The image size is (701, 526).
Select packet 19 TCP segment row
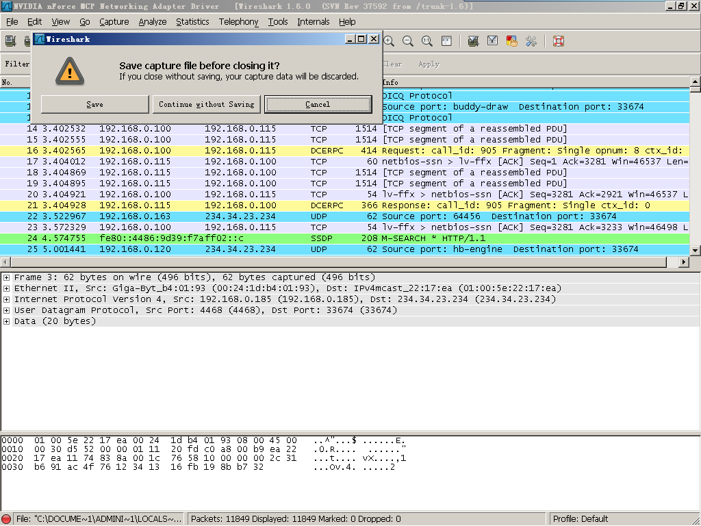click(345, 184)
